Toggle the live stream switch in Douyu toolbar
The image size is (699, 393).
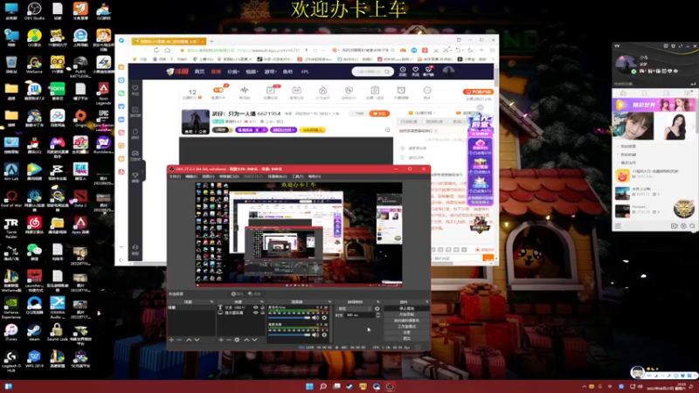pyautogui.click(x=218, y=90)
